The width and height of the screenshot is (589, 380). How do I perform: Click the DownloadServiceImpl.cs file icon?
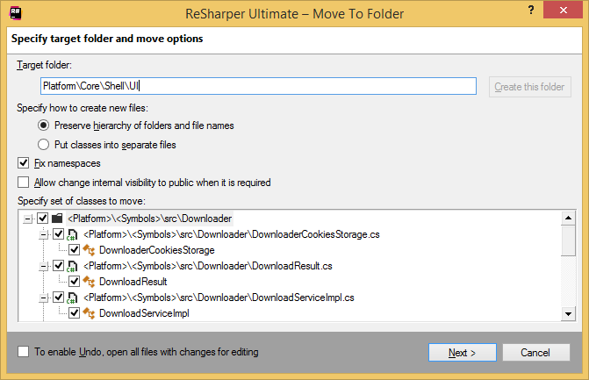[73, 298]
